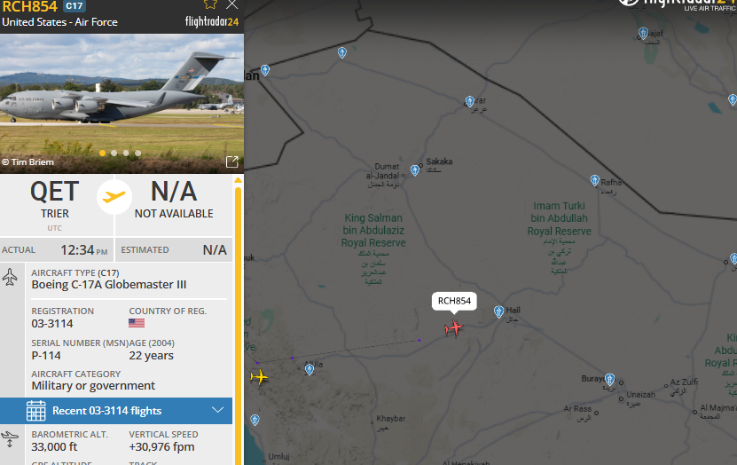The width and height of the screenshot is (737, 465).
Task: Open the Najaf airport marker
Action: pos(643,34)
